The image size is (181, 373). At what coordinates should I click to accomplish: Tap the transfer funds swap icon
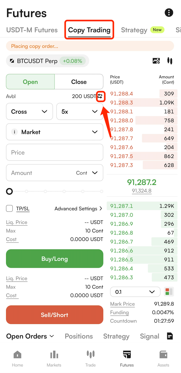tap(100, 96)
